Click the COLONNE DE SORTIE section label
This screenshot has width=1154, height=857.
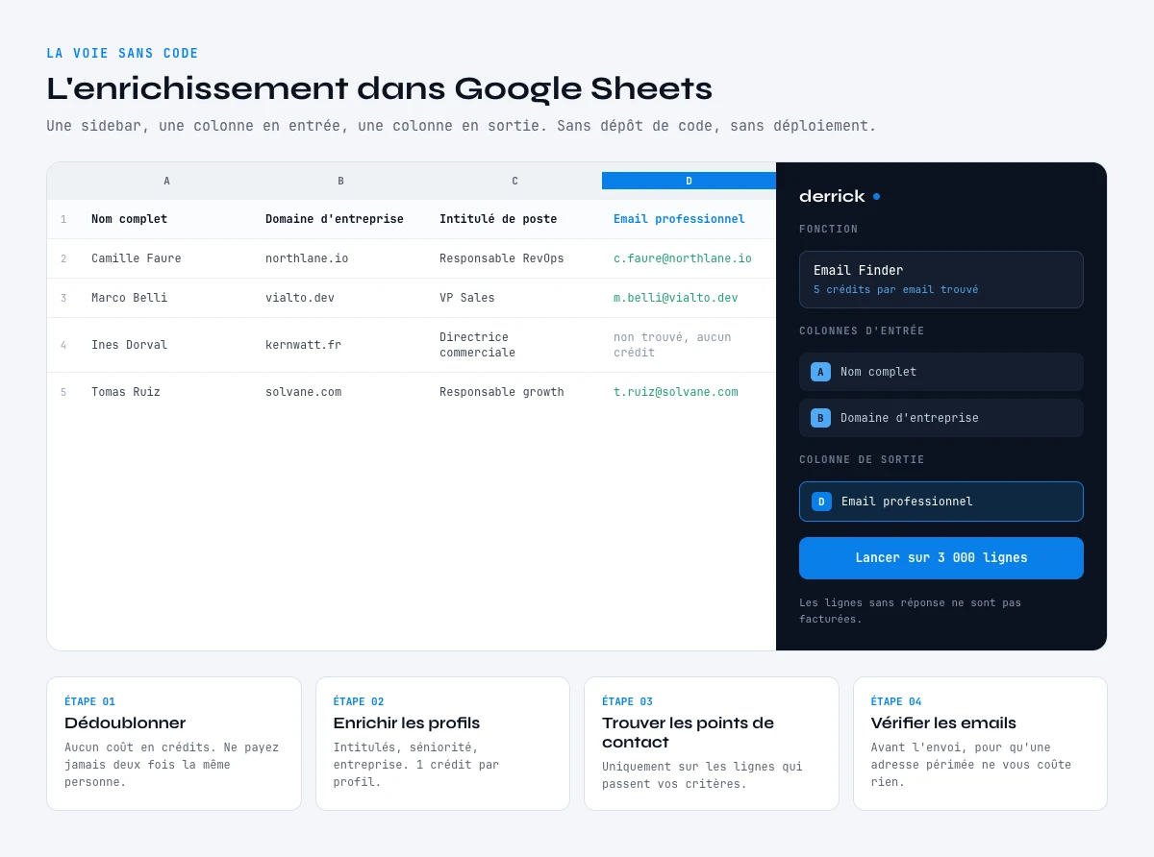point(862,460)
